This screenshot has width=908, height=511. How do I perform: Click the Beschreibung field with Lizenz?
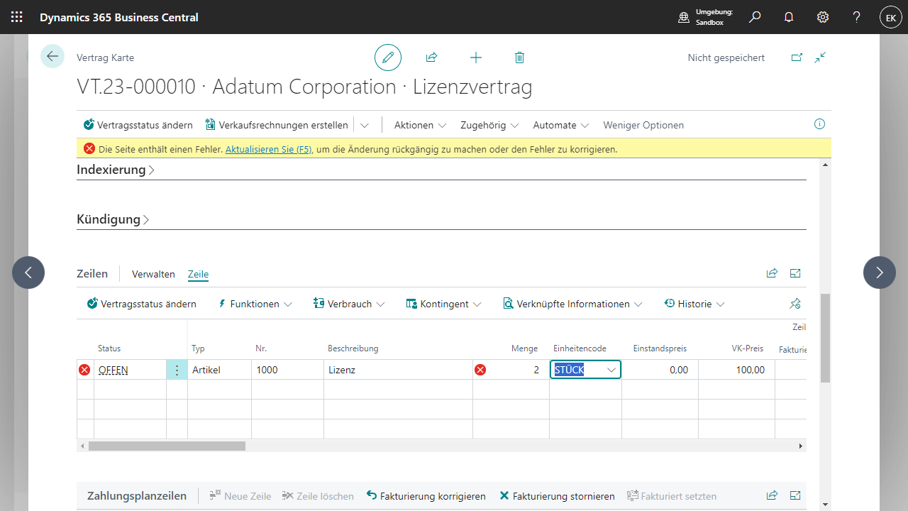pos(397,370)
